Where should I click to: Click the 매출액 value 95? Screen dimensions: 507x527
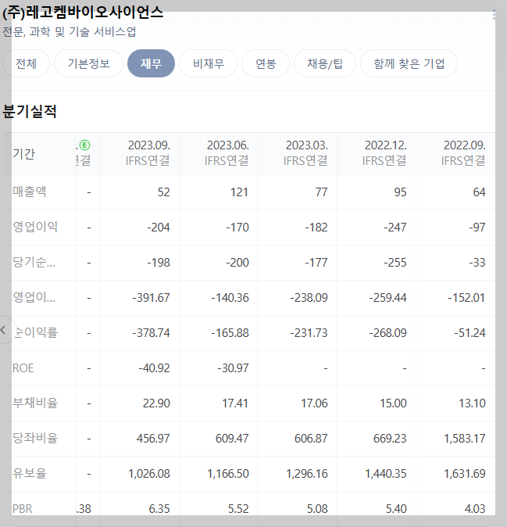400,192
